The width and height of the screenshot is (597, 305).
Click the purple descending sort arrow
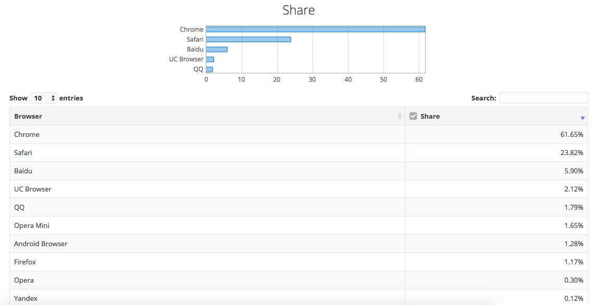click(x=582, y=118)
